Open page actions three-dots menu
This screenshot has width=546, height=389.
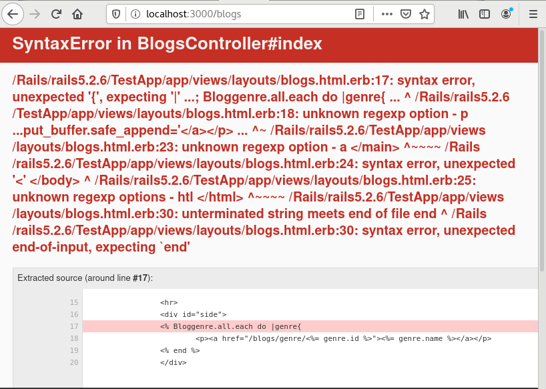(x=387, y=14)
